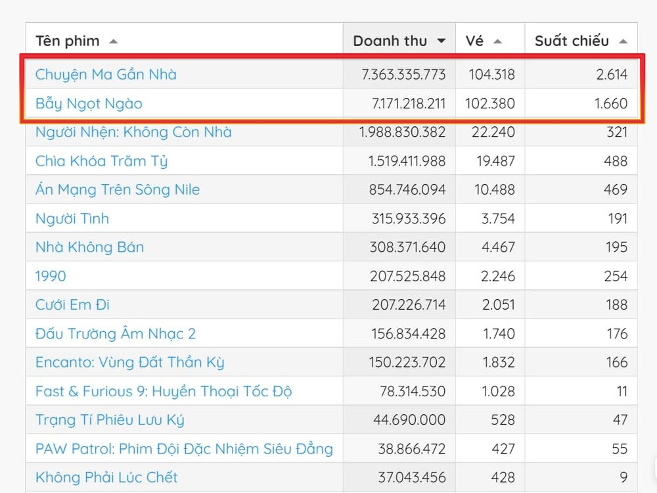657x493 pixels.
Task: Open Encanto: Vùng Đất Thần Kỳ link
Action: [x=130, y=362]
